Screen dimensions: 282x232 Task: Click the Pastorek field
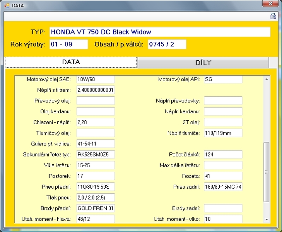(x=96, y=176)
